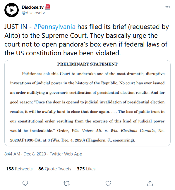Click the Wis. Voters All. citation in image
Viewport: 175px width, 190px height.
pyautogui.click(x=114, y=131)
